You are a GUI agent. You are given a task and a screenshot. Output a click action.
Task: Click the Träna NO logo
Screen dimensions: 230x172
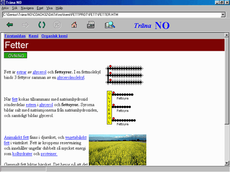click(152, 25)
